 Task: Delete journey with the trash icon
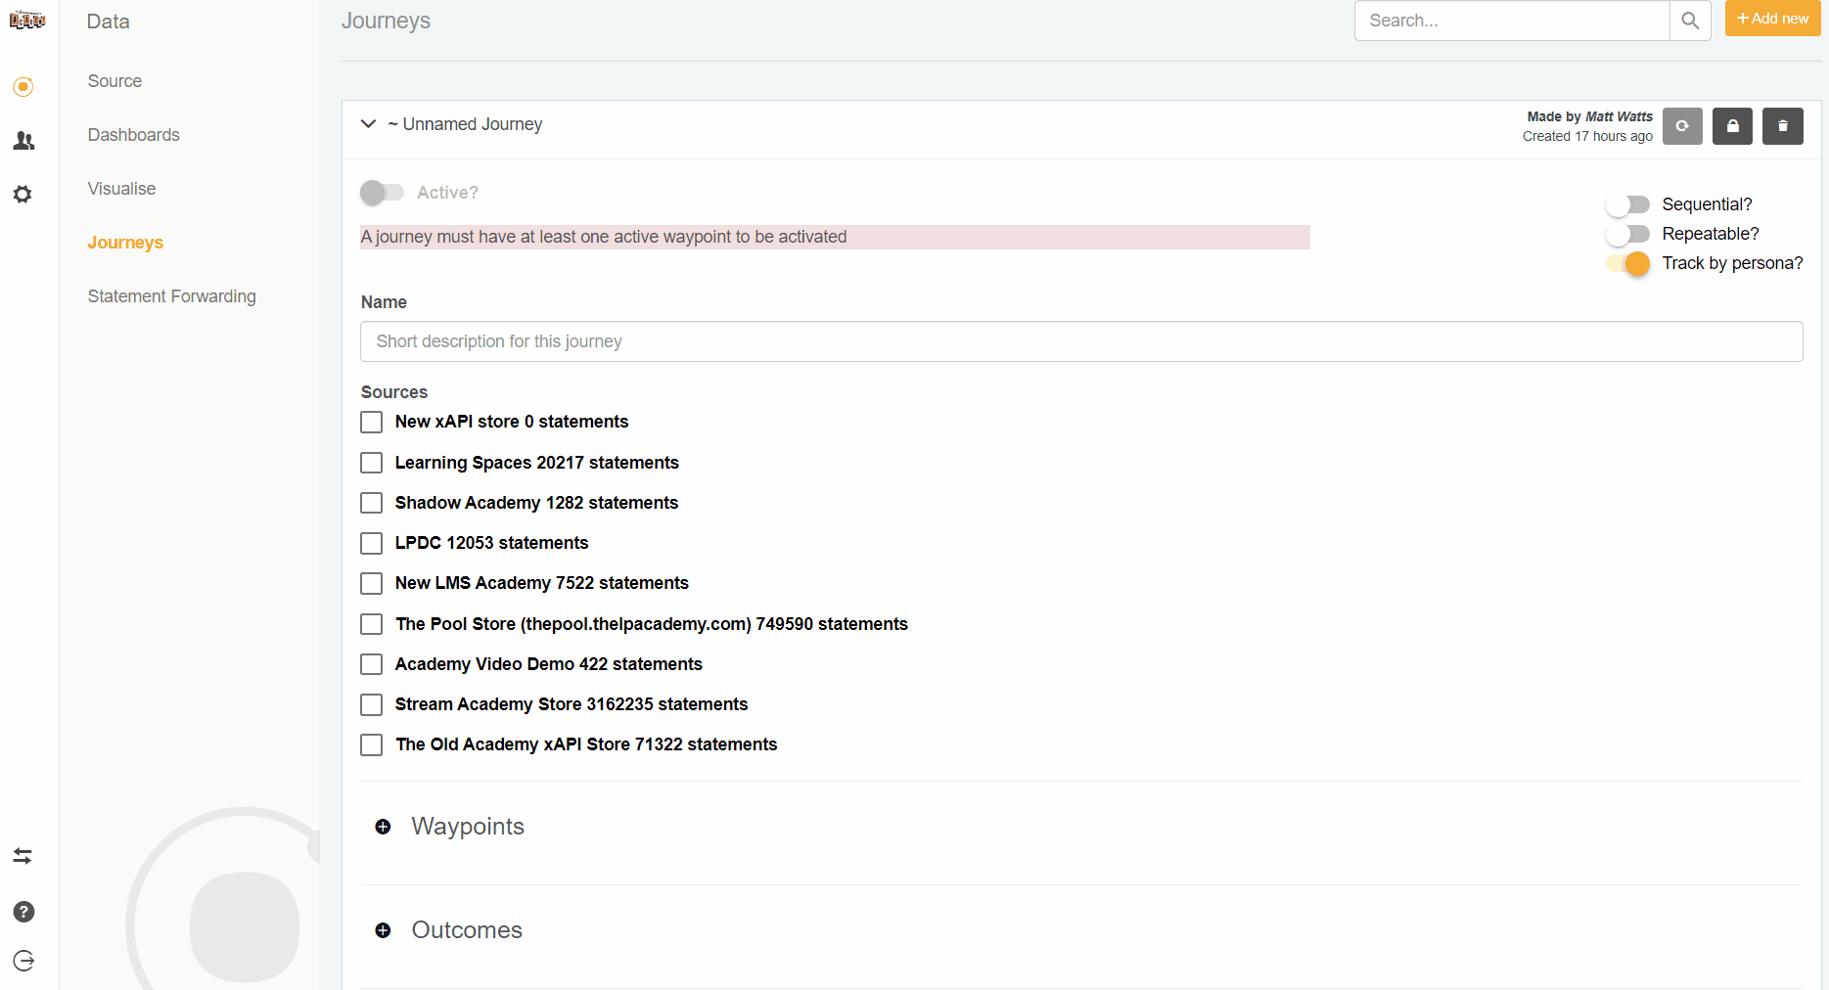coord(1782,126)
